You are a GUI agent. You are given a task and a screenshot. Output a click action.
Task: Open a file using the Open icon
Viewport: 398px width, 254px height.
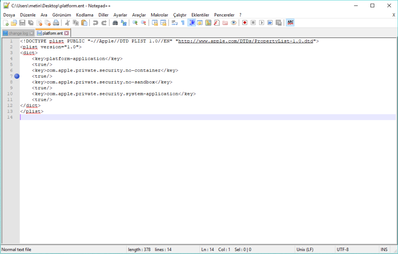click(14, 23)
